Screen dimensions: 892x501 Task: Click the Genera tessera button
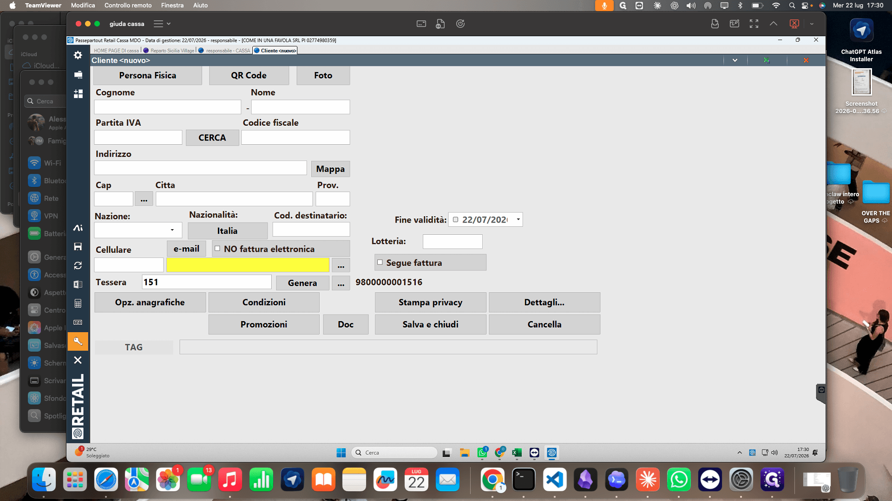[302, 283]
